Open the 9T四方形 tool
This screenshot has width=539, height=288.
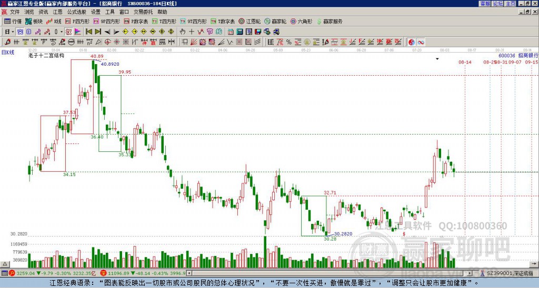tap(193, 21)
